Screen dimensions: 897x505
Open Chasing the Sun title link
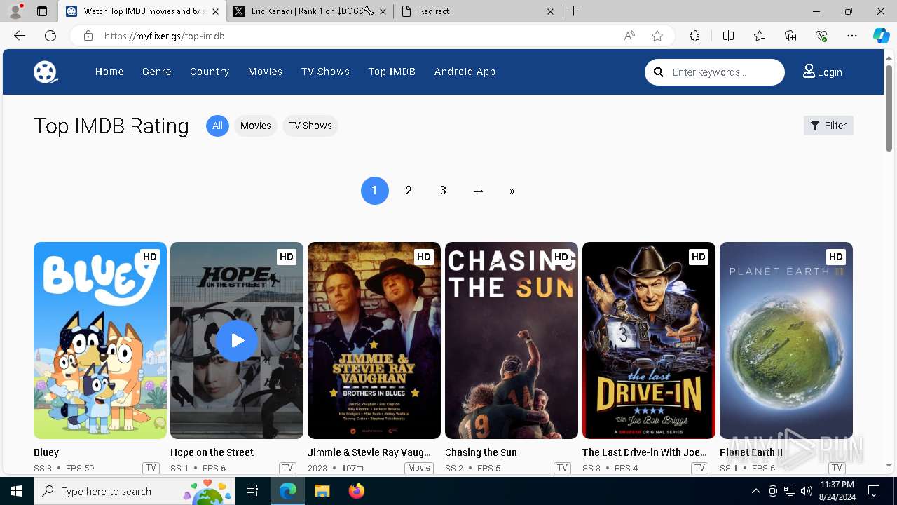(x=481, y=452)
